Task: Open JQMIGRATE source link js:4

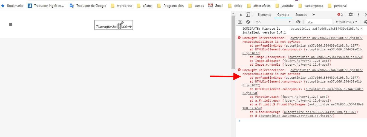Action: (x=326, y=29)
